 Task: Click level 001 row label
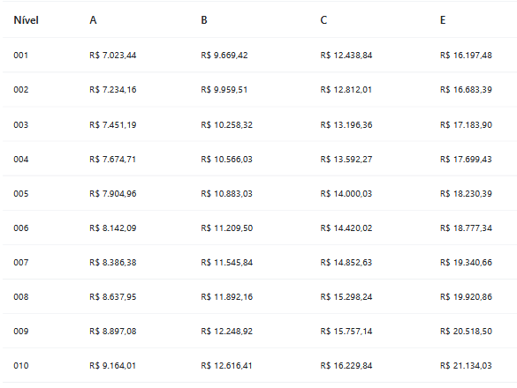(21, 56)
